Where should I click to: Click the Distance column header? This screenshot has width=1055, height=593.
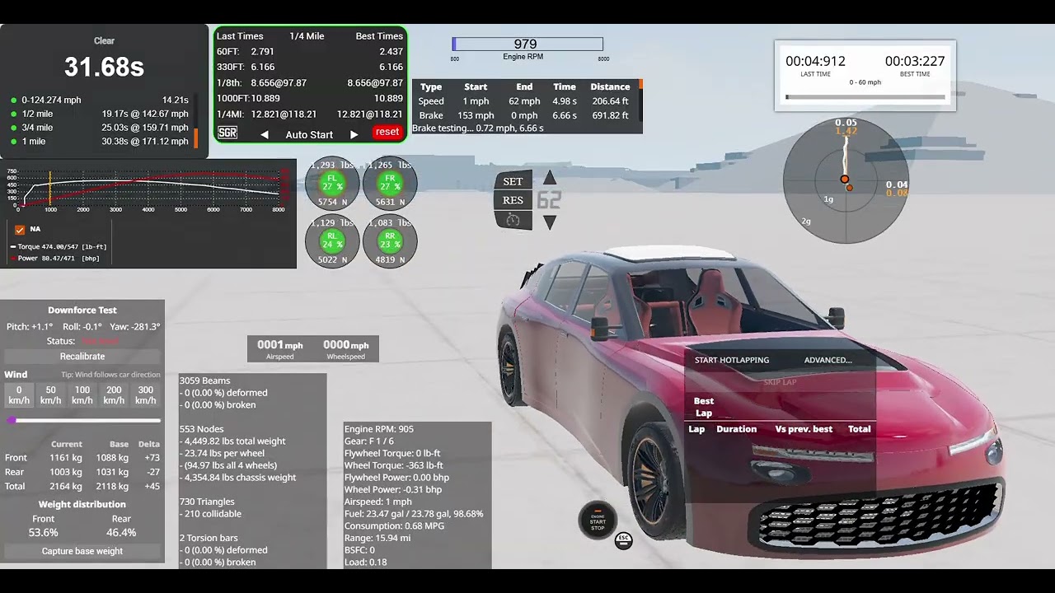coord(610,86)
